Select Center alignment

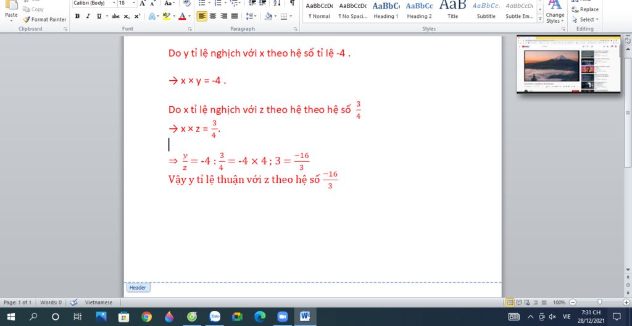213,17
